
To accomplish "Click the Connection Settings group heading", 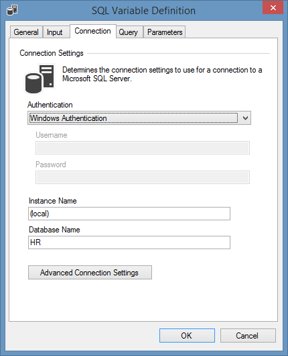I will pos(52,53).
